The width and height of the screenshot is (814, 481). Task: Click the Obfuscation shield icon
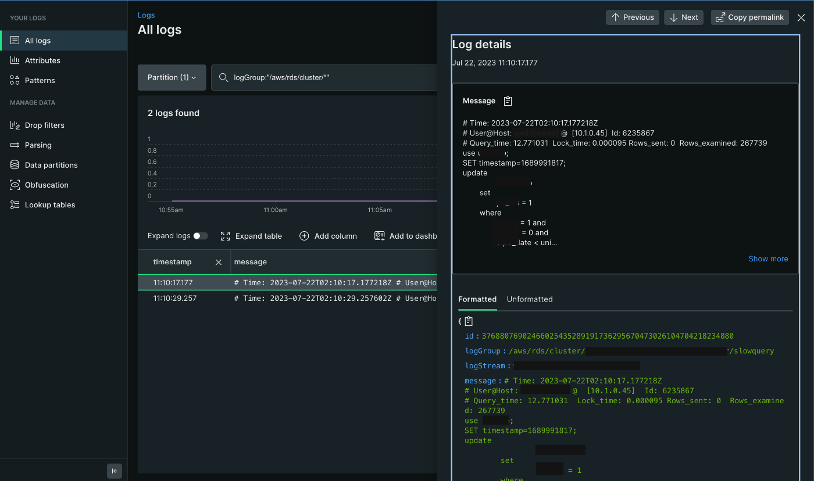point(15,185)
